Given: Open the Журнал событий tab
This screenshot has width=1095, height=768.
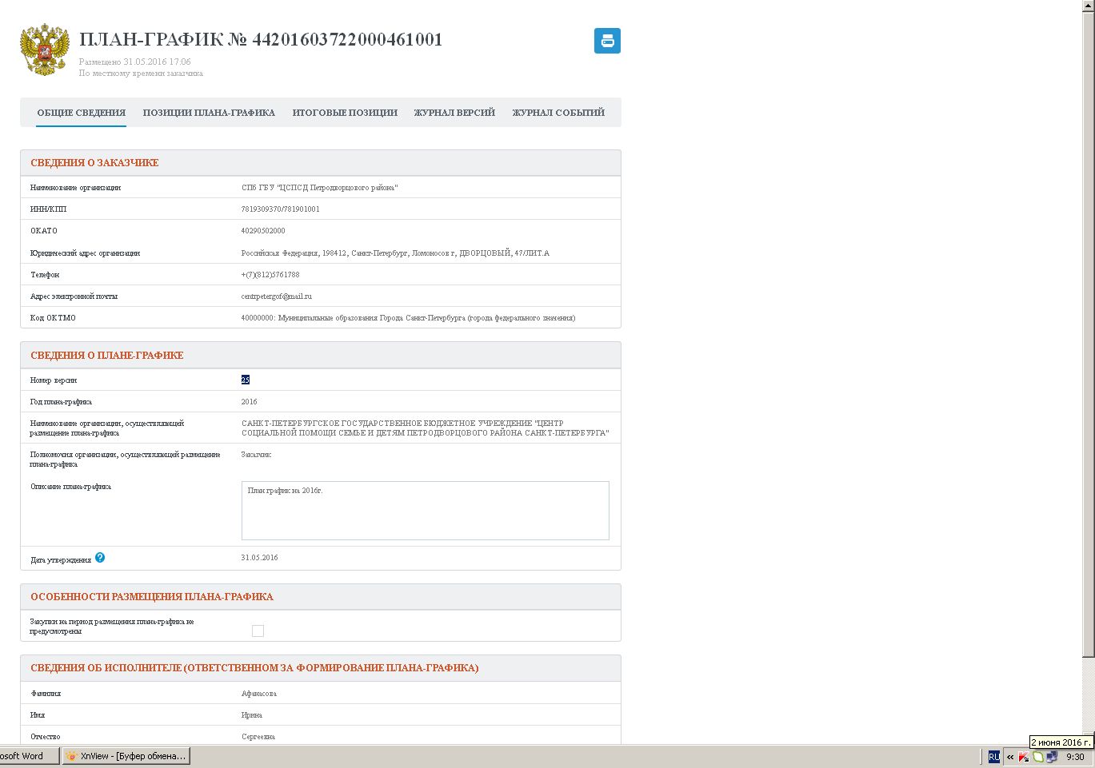Looking at the screenshot, I should (558, 113).
